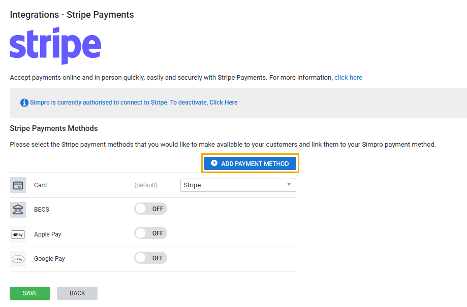Select the Google Pay label text
This screenshot has width=467, height=307.
click(x=49, y=259)
